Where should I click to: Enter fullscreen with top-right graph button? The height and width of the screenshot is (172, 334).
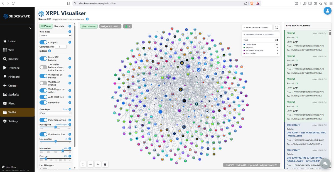point(276,27)
